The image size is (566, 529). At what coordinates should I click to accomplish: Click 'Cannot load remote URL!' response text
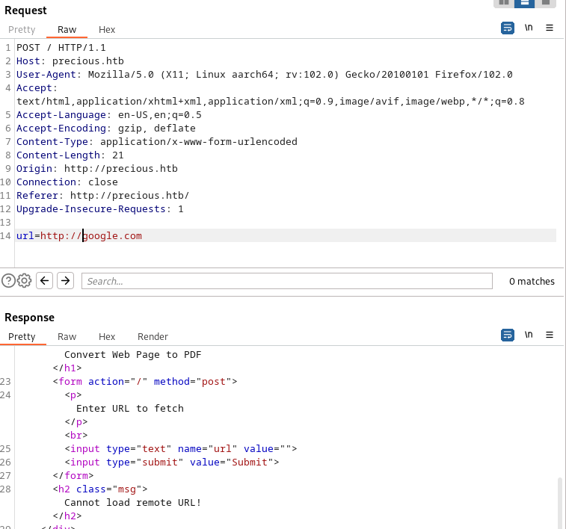point(132,502)
